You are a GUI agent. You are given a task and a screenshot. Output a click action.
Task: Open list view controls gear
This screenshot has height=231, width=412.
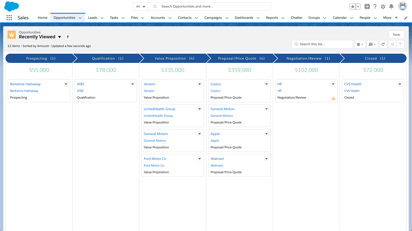coord(360,44)
